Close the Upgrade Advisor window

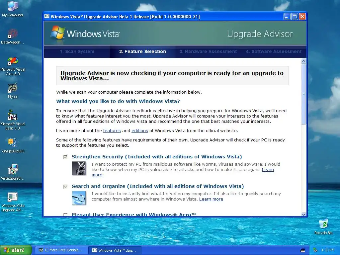(302, 17)
